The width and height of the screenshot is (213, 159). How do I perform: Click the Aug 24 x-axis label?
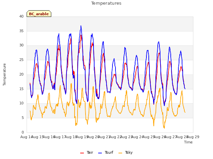pyautogui.click(x=137, y=137)
